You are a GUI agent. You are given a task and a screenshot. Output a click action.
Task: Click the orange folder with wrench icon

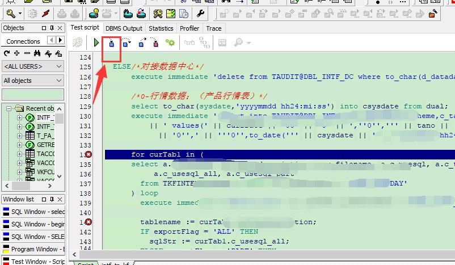[x=433, y=14]
